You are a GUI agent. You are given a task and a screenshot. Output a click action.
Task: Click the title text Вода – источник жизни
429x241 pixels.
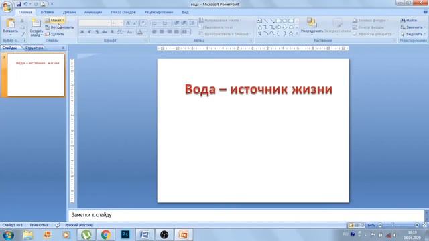259,90
